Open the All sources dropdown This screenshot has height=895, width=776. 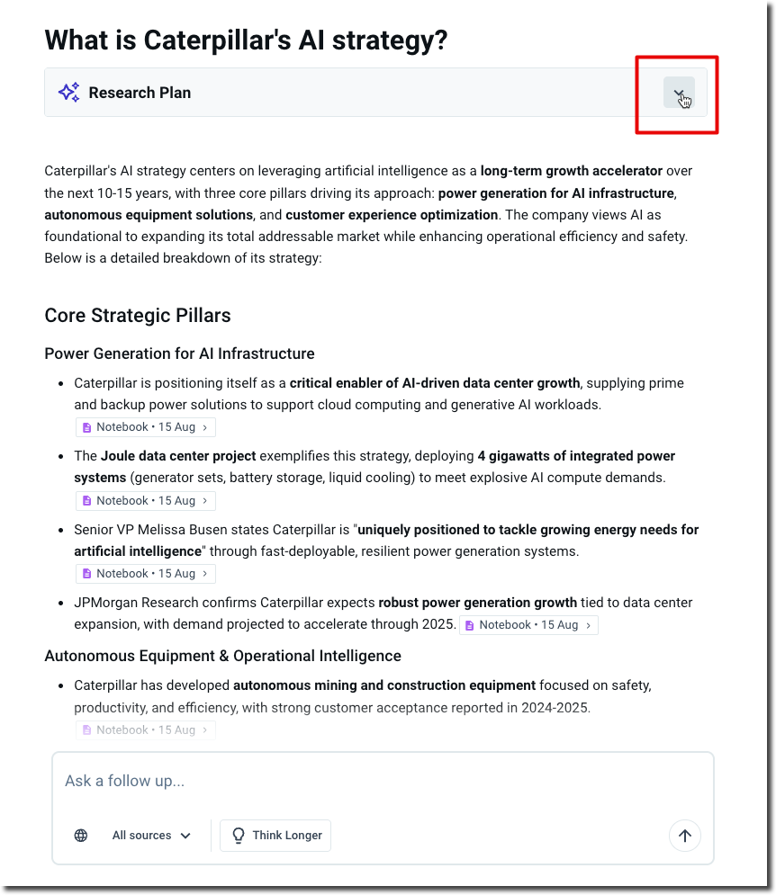[x=151, y=836]
